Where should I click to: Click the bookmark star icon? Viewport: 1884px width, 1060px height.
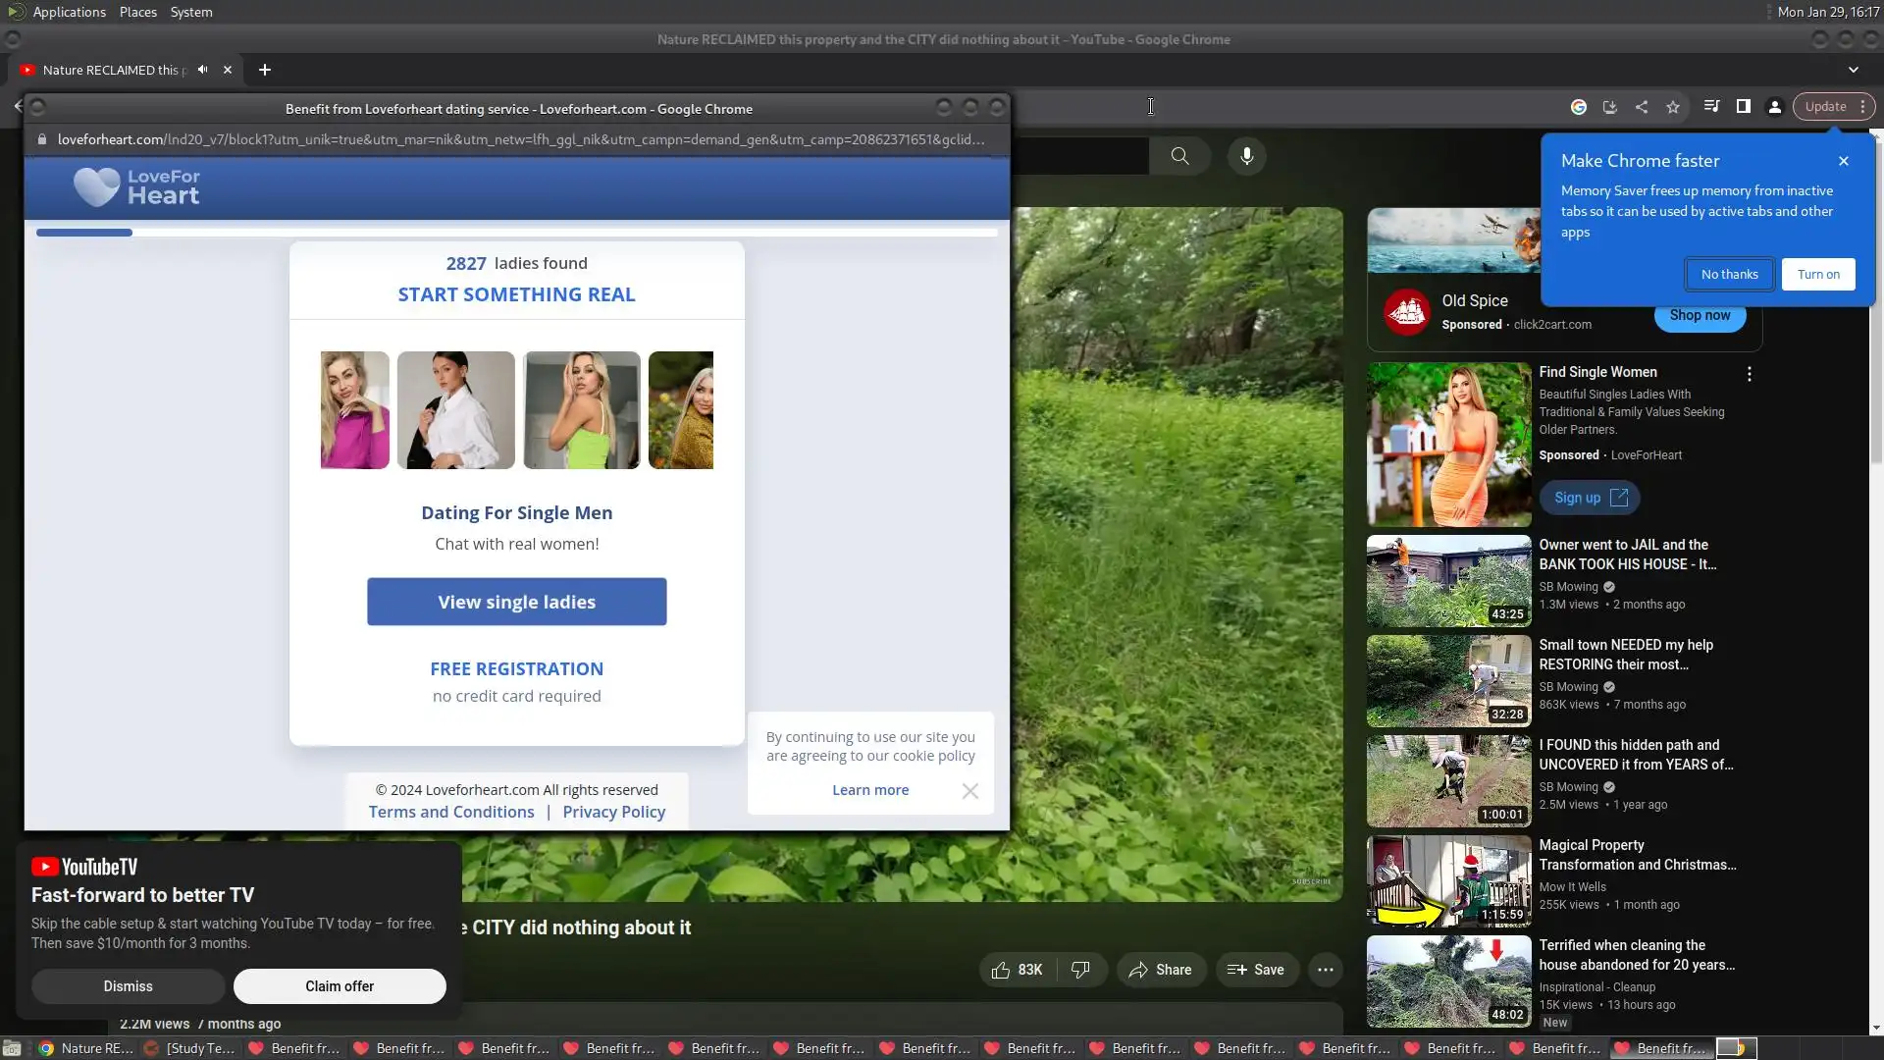pyautogui.click(x=1673, y=107)
